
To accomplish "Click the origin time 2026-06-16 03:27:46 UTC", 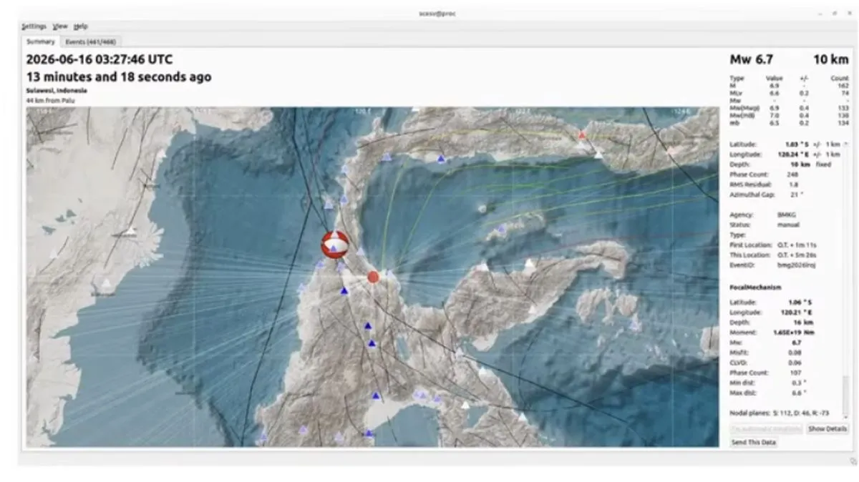I will pos(100,59).
